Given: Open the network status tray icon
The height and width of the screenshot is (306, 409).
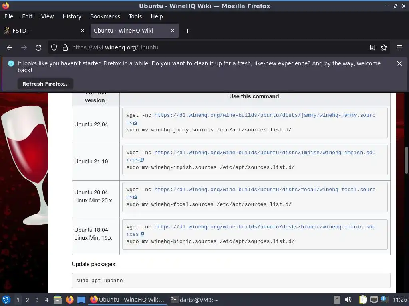Looking at the screenshot, I should (374, 300).
